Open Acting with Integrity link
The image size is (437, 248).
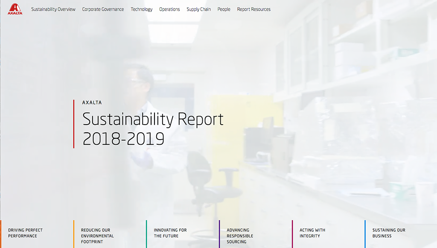312,233
